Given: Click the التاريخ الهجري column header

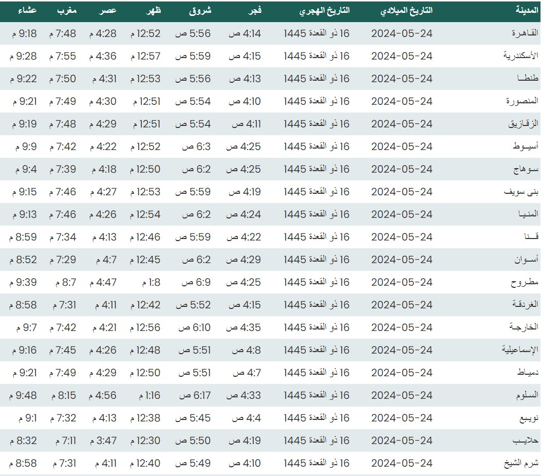Looking at the screenshot, I should tap(324, 11).
